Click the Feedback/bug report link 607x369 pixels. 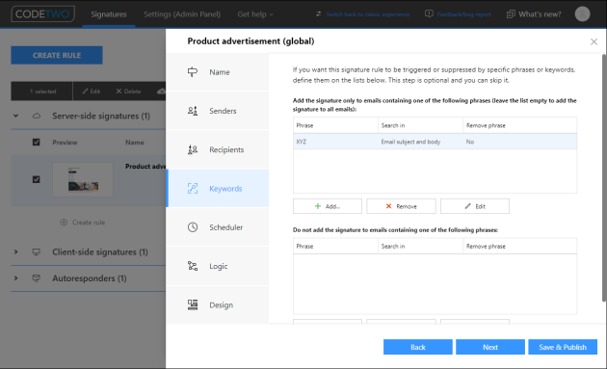(463, 14)
